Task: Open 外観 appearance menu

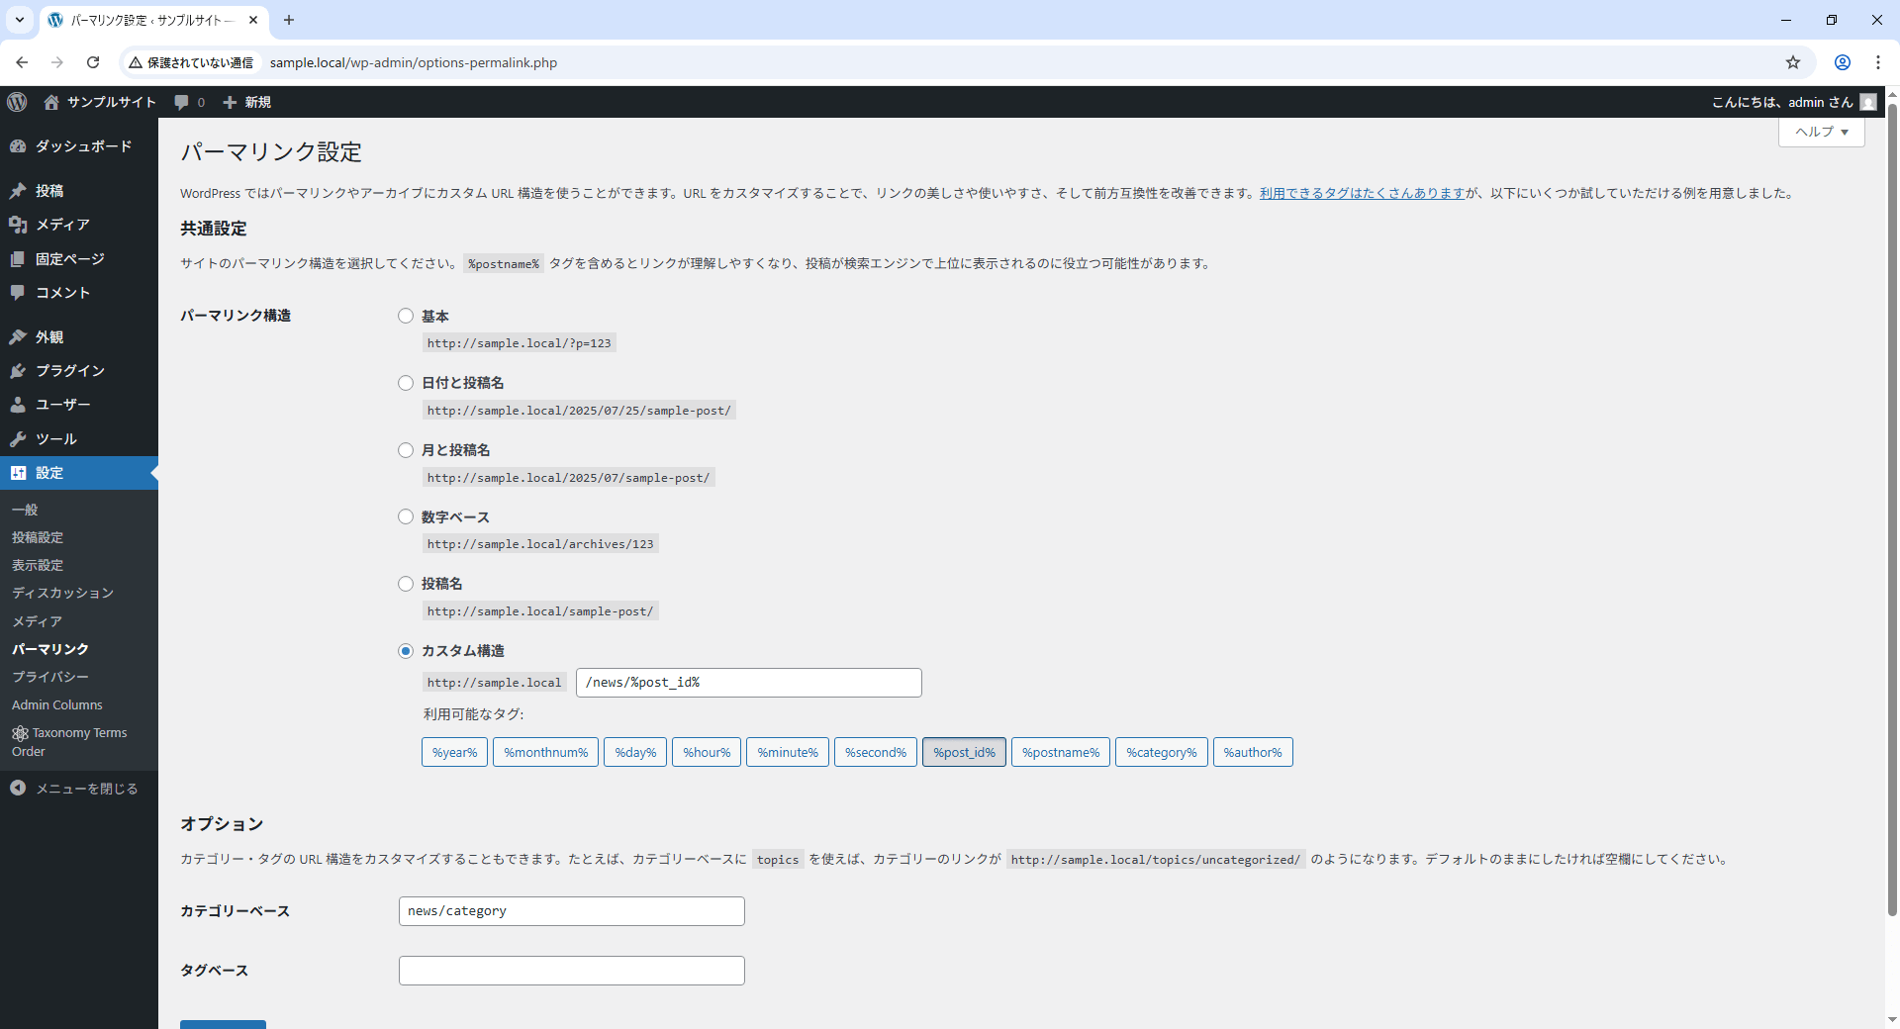Action: 79,337
